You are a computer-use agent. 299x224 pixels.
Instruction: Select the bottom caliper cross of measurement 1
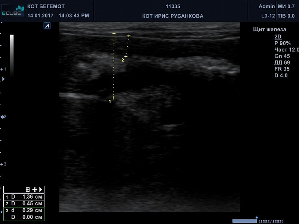(113, 98)
